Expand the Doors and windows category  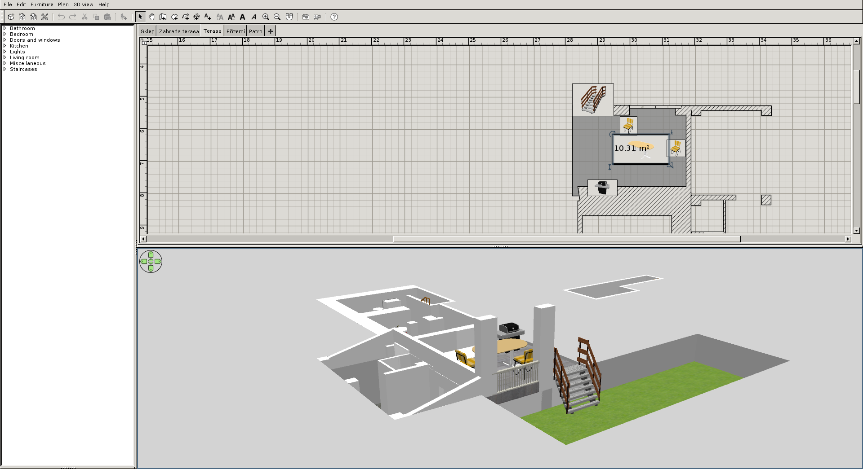4,40
